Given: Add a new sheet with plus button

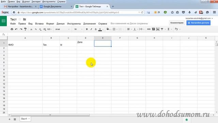Looking at the screenshot, I should (x=10, y=119).
